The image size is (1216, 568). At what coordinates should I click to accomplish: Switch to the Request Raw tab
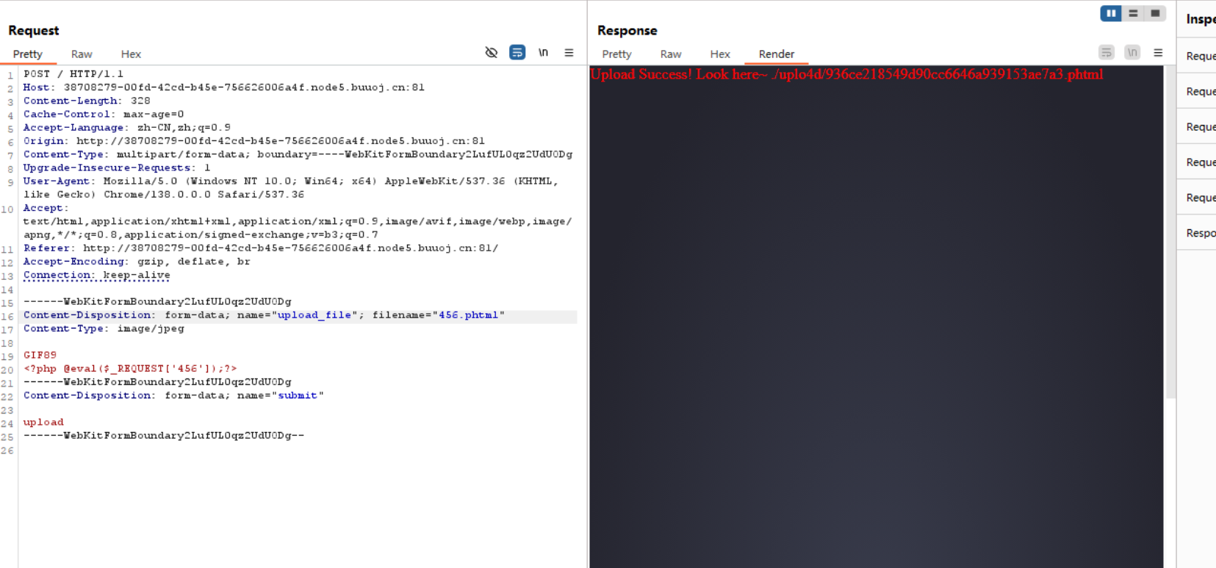click(82, 54)
